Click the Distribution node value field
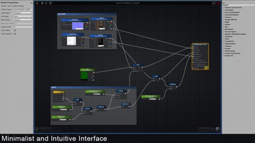This screenshot has width=255, height=143. point(63,119)
